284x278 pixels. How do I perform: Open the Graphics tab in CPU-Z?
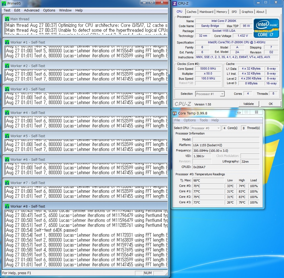tap(247, 12)
